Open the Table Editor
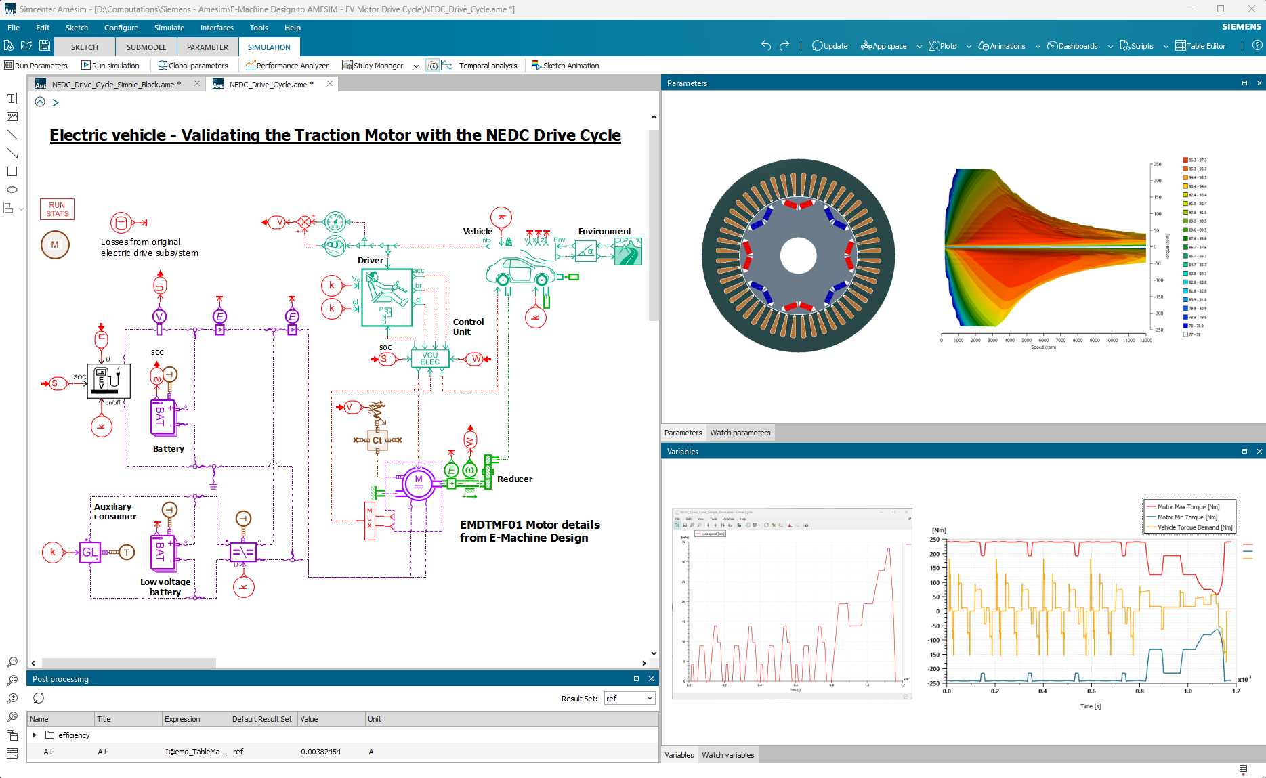Image resolution: width=1266 pixels, height=778 pixels. (1201, 46)
